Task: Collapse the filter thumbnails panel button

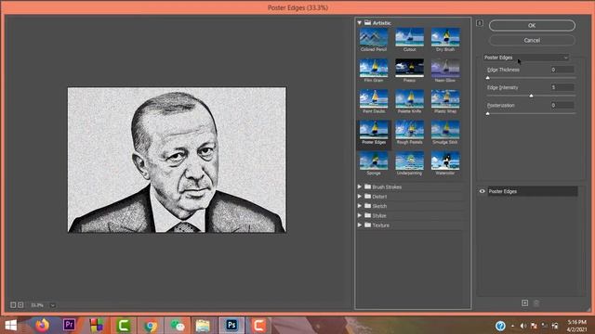Action: coord(480,23)
